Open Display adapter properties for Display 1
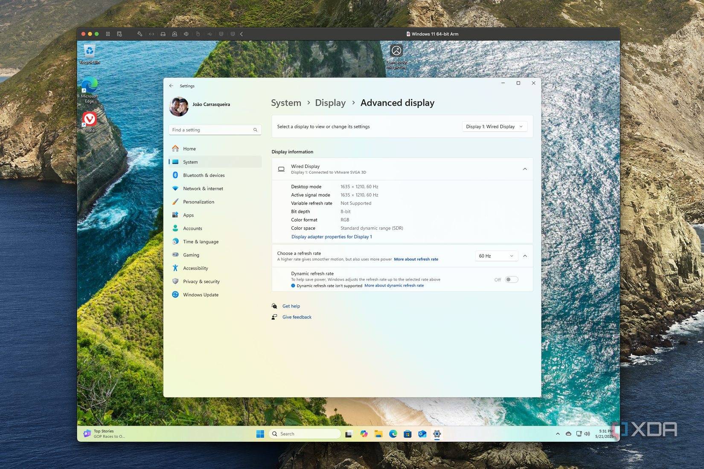Image resolution: width=704 pixels, height=469 pixels. (x=332, y=237)
